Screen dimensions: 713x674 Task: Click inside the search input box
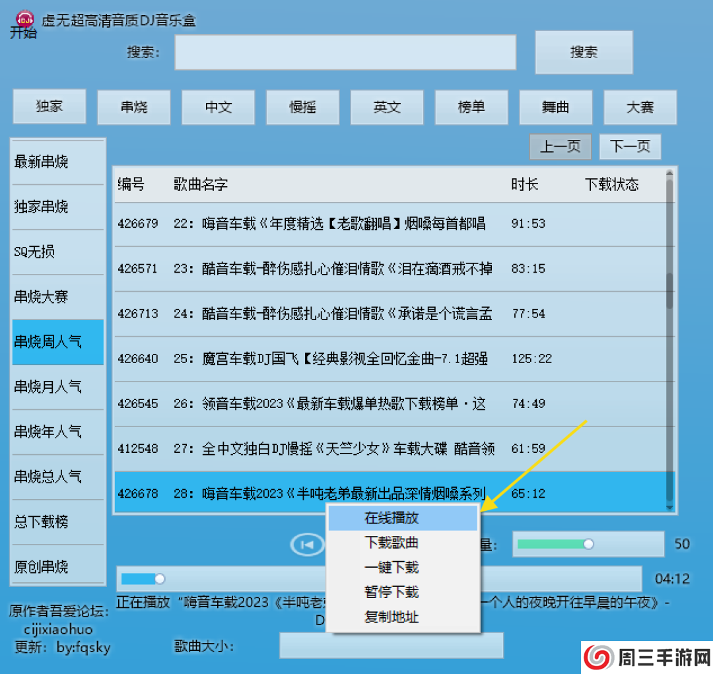pos(345,53)
